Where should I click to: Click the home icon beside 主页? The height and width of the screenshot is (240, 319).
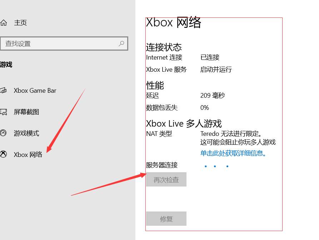[x=4, y=23]
